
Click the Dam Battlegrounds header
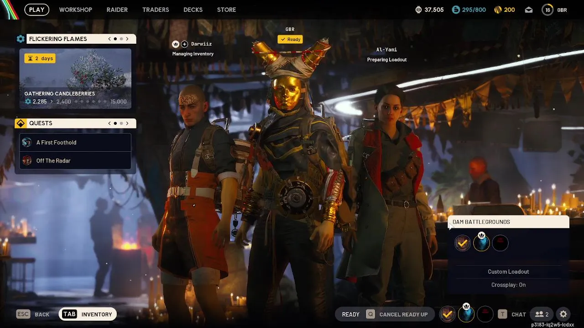coord(509,222)
